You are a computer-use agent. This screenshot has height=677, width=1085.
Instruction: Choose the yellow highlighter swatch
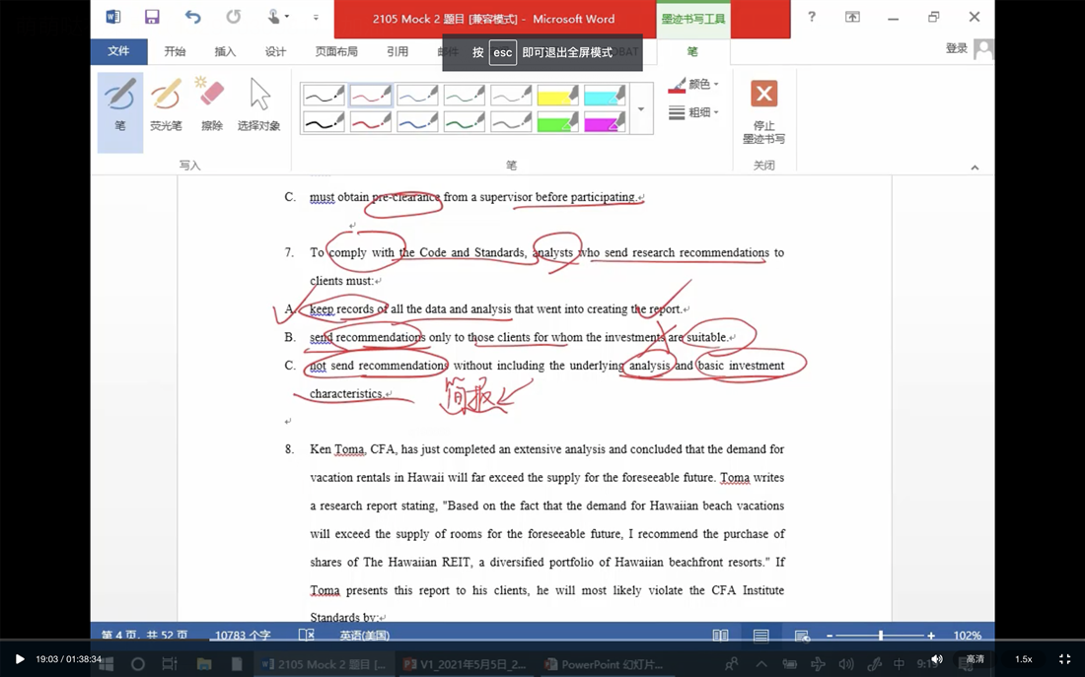(557, 95)
